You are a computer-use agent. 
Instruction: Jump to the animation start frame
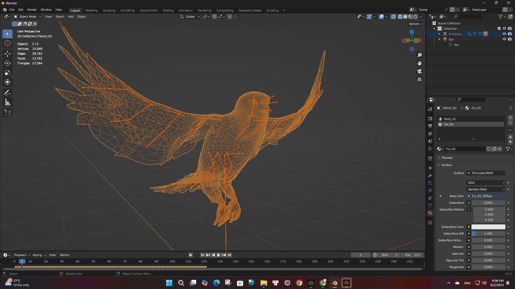(202, 255)
